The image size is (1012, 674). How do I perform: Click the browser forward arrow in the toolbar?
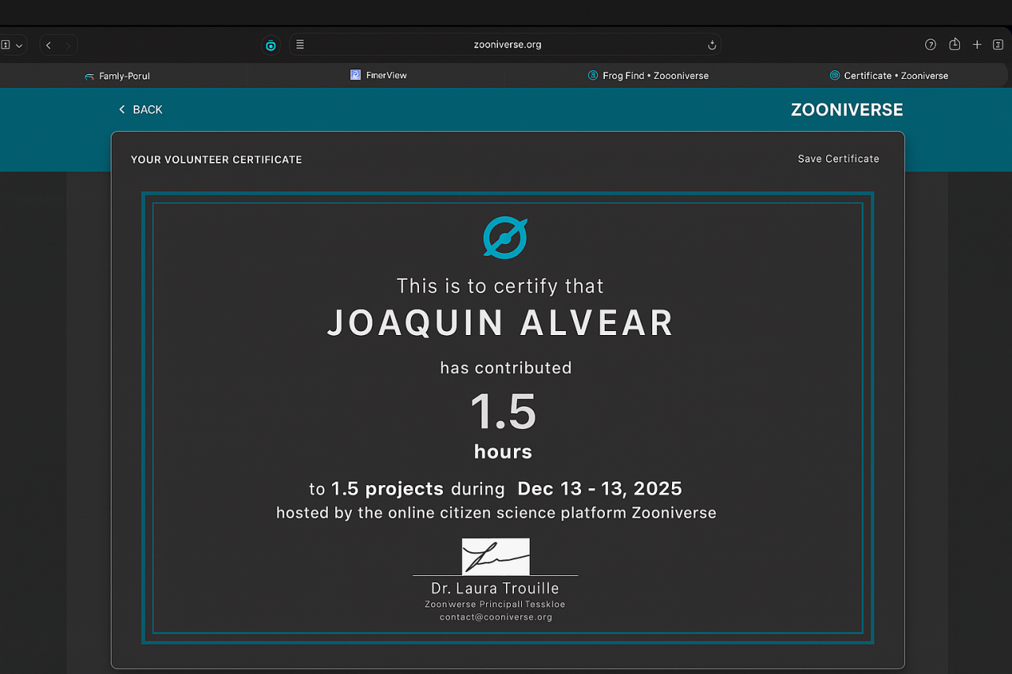tap(68, 45)
